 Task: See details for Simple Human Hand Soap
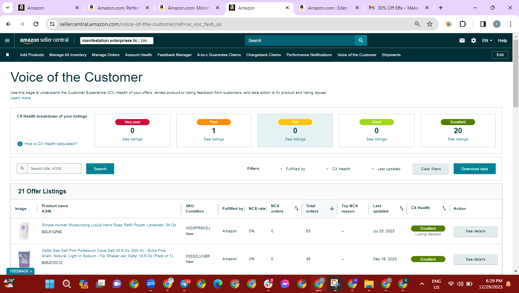(x=475, y=231)
